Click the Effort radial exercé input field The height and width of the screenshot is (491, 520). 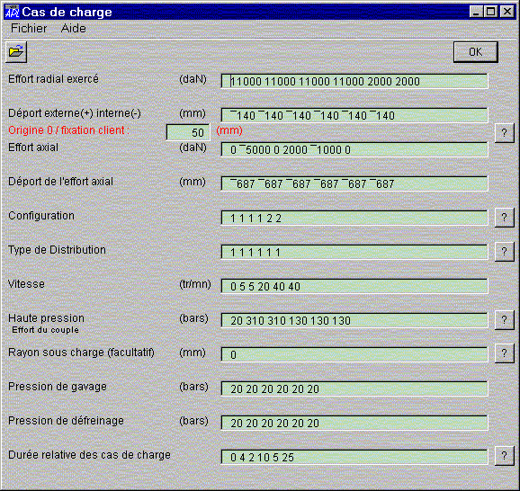[x=354, y=81]
